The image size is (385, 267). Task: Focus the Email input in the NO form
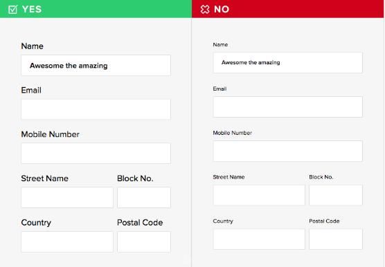click(x=288, y=107)
